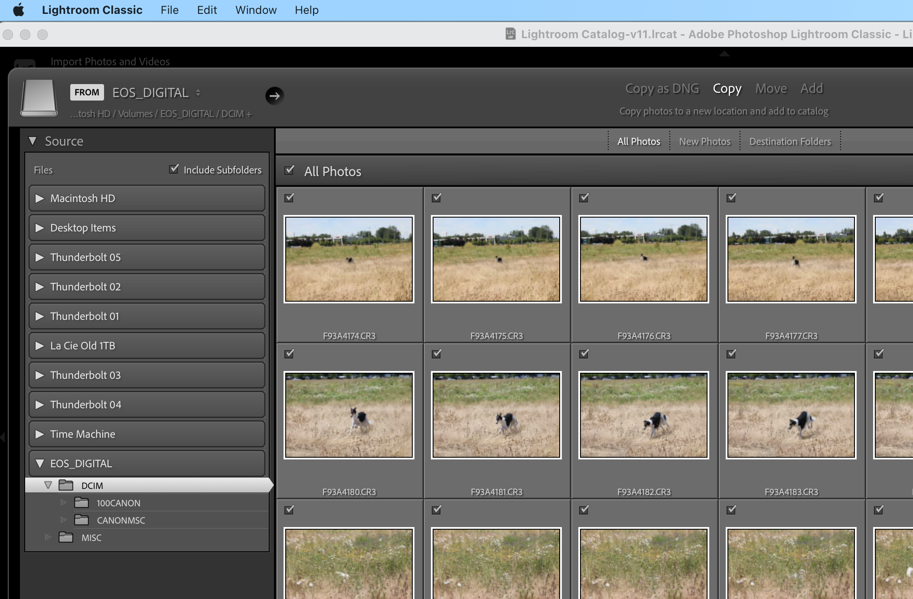This screenshot has width=913, height=599.
Task: Click the round arrow between source and destination
Action: pos(274,95)
